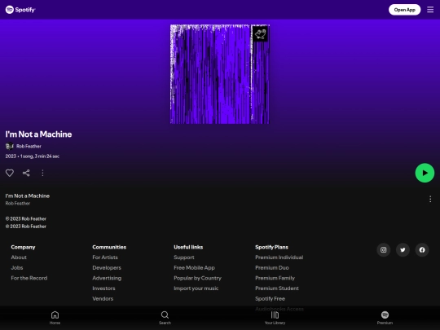The image size is (440, 330).
Task: Open Vendors link
Action: 103,298
